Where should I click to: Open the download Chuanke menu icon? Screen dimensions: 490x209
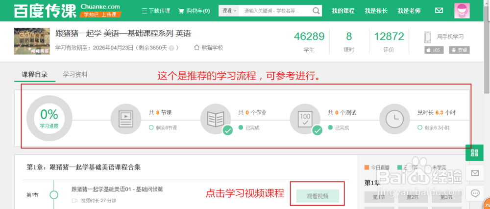145,11
